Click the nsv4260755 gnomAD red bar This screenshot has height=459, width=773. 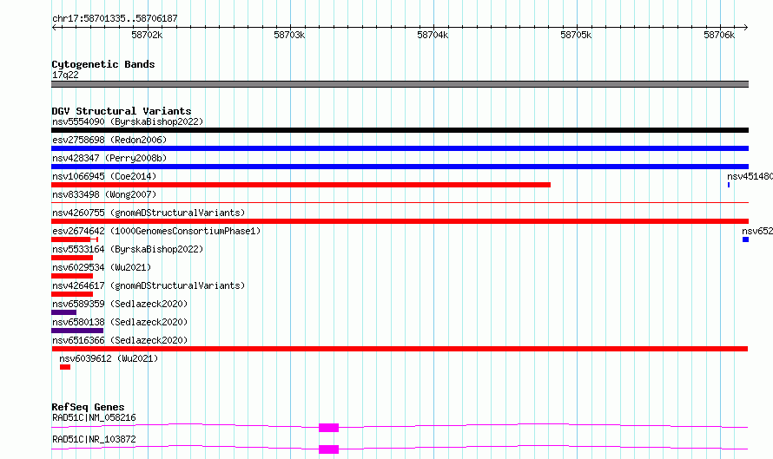click(x=400, y=221)
